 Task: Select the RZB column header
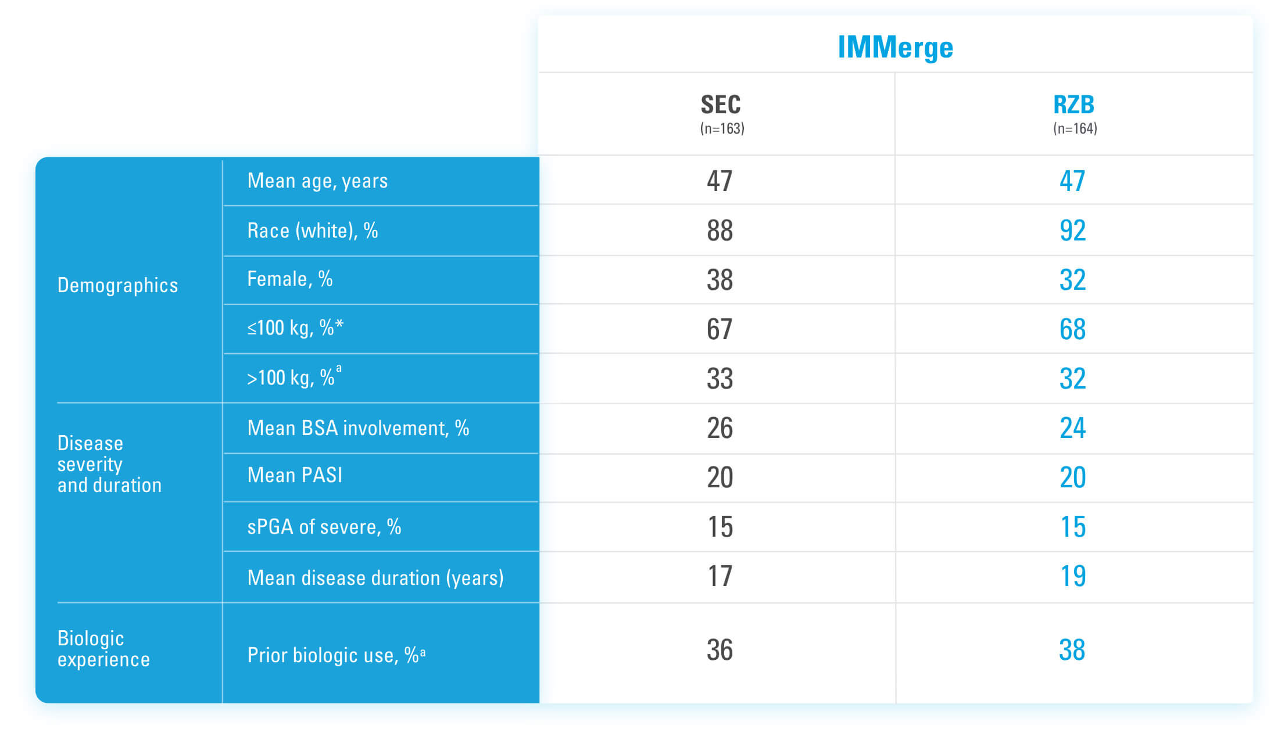coord(1073,105)
